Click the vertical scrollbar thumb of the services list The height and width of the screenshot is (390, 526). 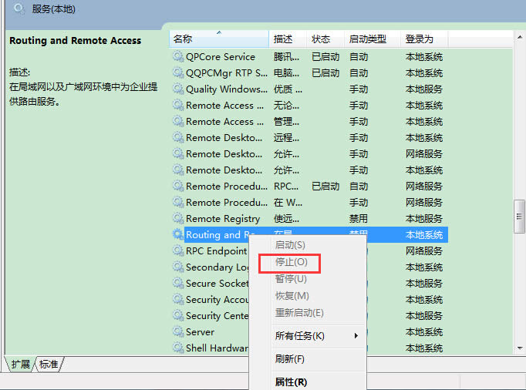[x=519, y=217]
